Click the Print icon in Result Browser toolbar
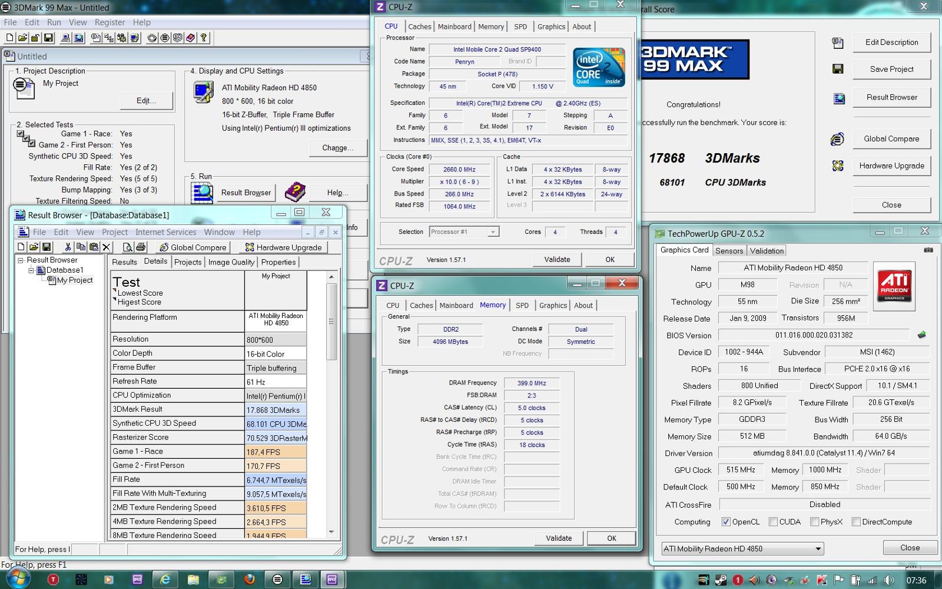The image size is (942, 589). click(141, 247)
